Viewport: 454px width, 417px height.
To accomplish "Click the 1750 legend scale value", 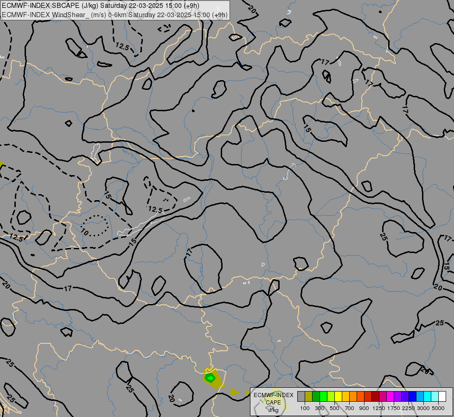I will 394,408.
